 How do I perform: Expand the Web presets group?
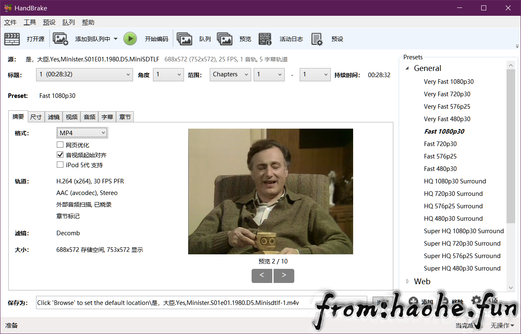(407, 281)
